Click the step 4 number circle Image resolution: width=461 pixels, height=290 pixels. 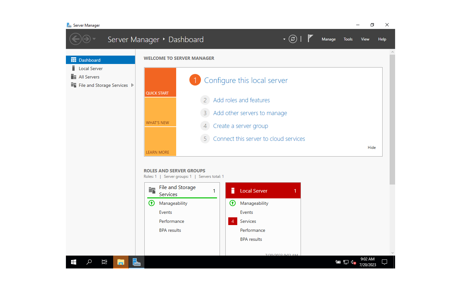pyautogui.click(x=205, y=126)
